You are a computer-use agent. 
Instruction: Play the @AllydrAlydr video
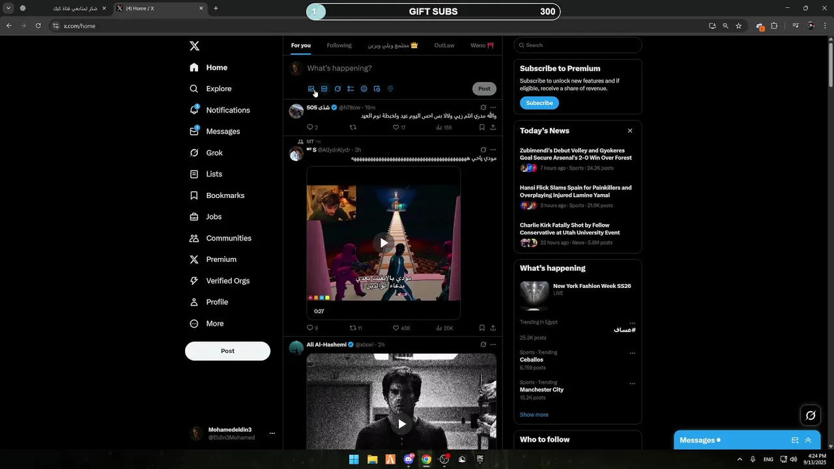point(384,243)
